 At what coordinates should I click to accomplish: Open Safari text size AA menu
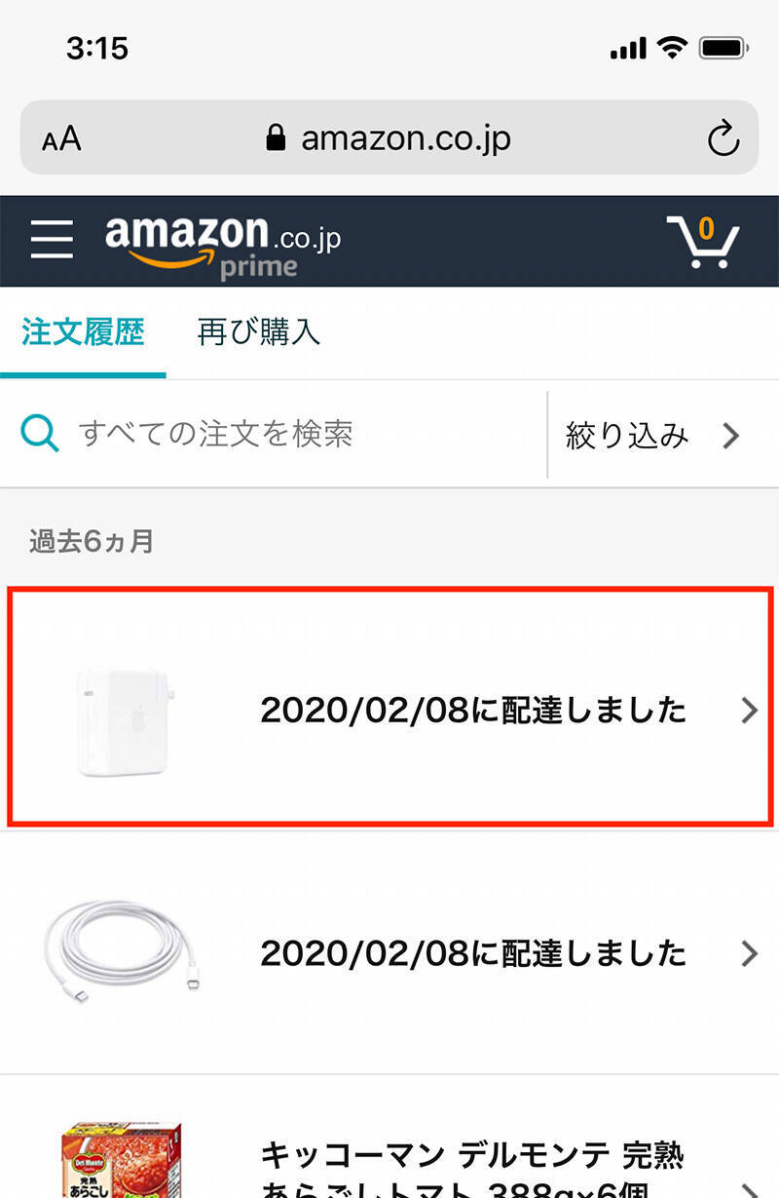coord(61,138)
